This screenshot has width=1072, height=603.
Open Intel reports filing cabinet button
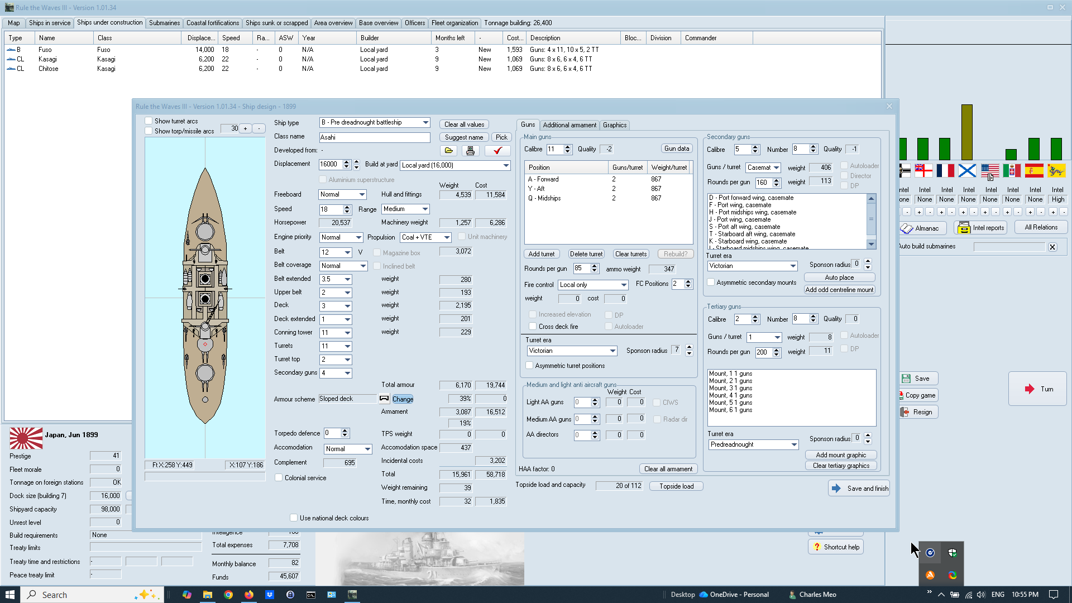981,228
